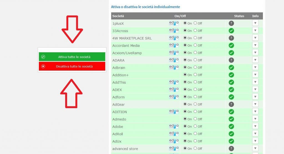Click the Società column header
The width and height of the screenshot is (284, 154).
(118, 16)
